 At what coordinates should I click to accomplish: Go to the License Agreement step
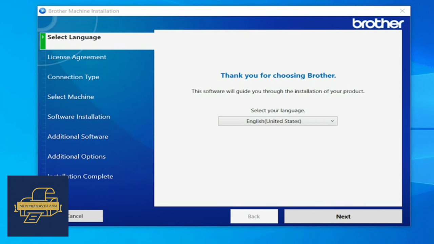[77, 57]
